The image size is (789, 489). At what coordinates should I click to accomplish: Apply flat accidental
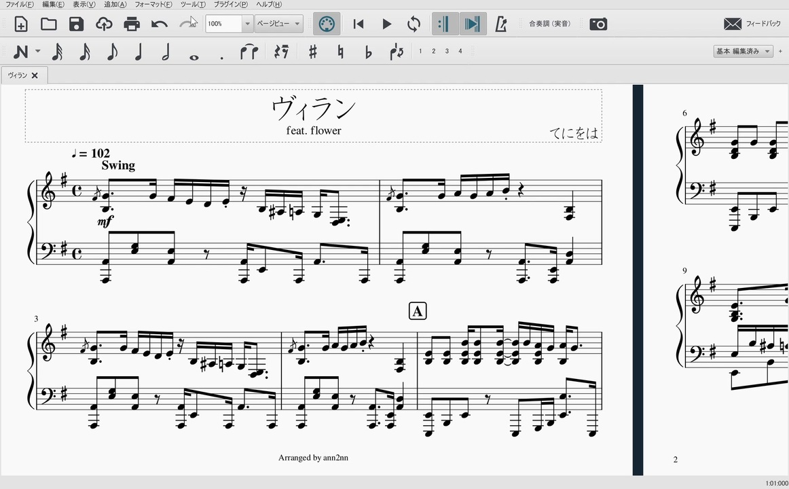pyautogui.click(x=368, y=52)
